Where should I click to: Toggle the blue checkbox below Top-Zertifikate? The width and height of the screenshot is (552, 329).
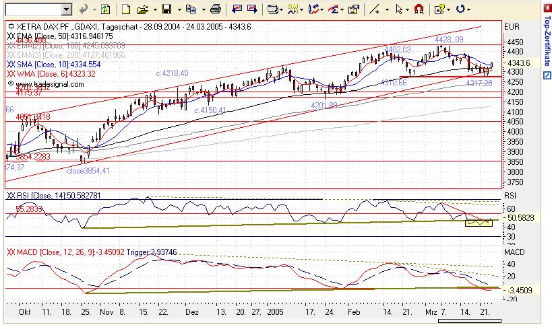point(547,75)
